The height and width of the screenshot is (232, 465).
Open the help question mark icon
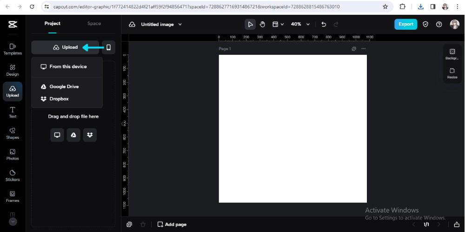[439, 24]
